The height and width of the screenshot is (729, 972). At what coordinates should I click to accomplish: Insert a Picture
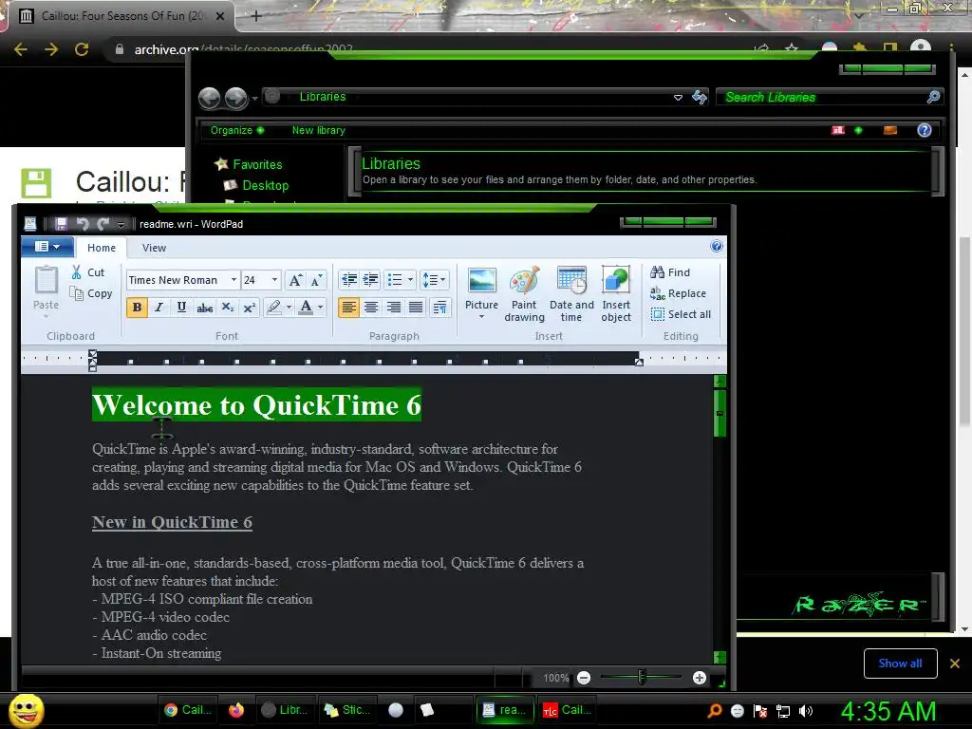[481, 292]
